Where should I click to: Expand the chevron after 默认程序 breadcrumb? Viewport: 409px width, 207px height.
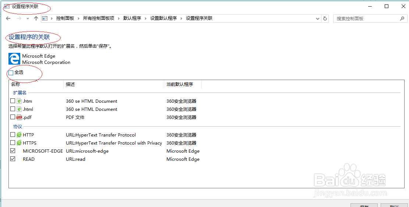(145, 18)
